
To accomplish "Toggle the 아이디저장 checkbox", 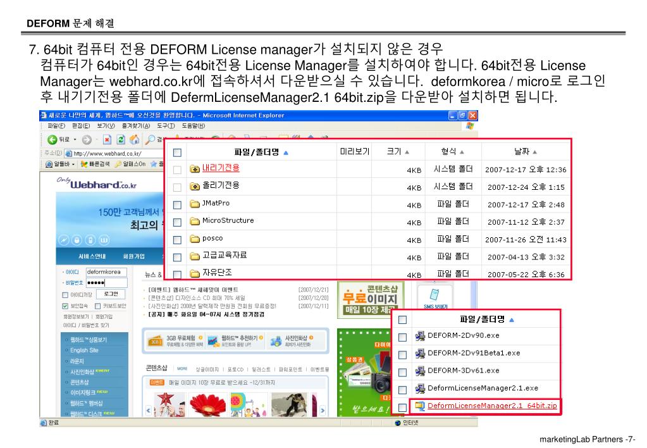I will (65, 295).
